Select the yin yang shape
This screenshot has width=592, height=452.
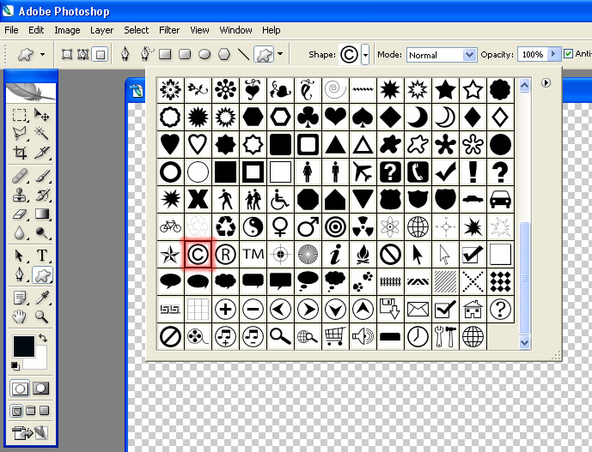click(x=253, y=226)
